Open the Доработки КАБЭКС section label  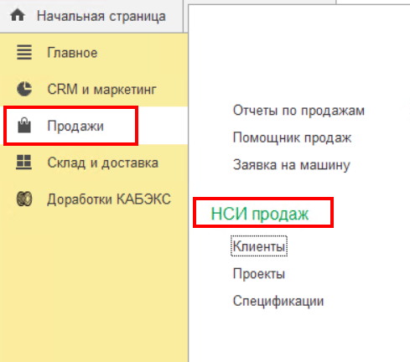[109, 199]
